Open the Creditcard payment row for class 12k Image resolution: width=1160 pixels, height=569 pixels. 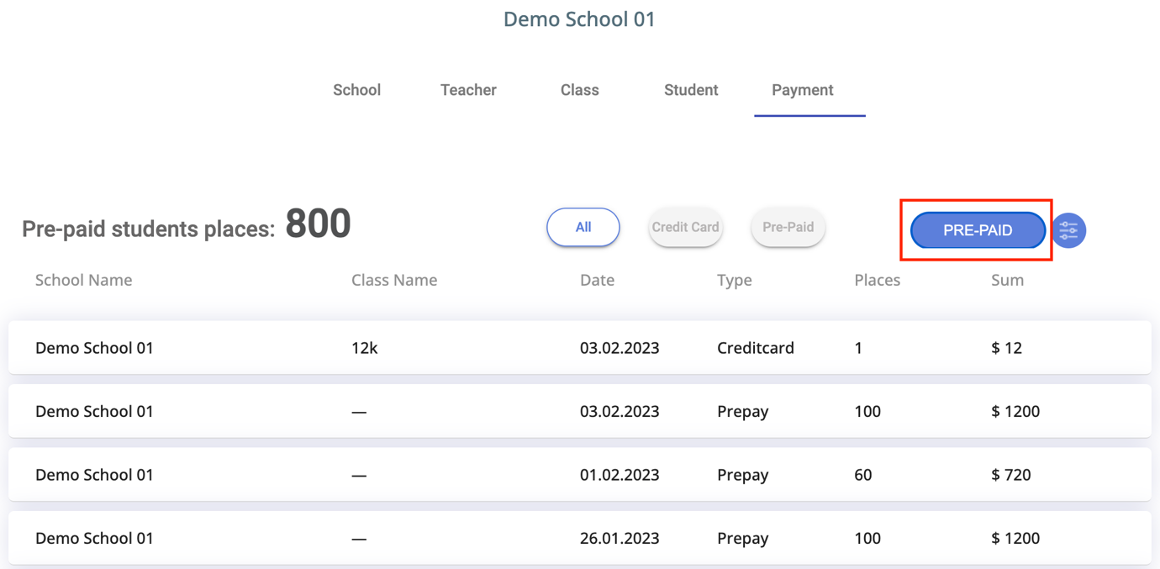[x=579, y=348]
